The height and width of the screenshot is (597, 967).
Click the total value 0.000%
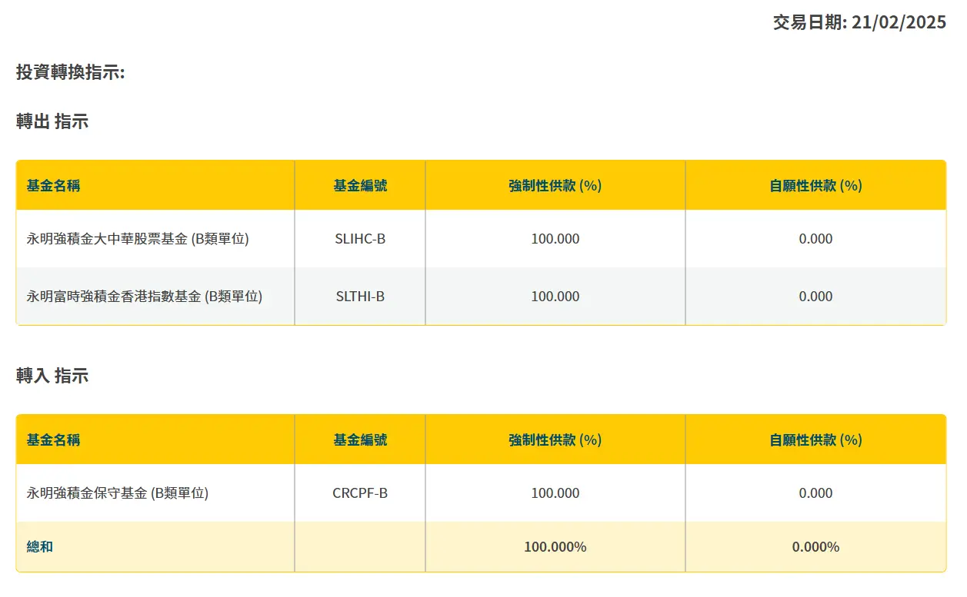pyautogui.click(x=815, y=547)
